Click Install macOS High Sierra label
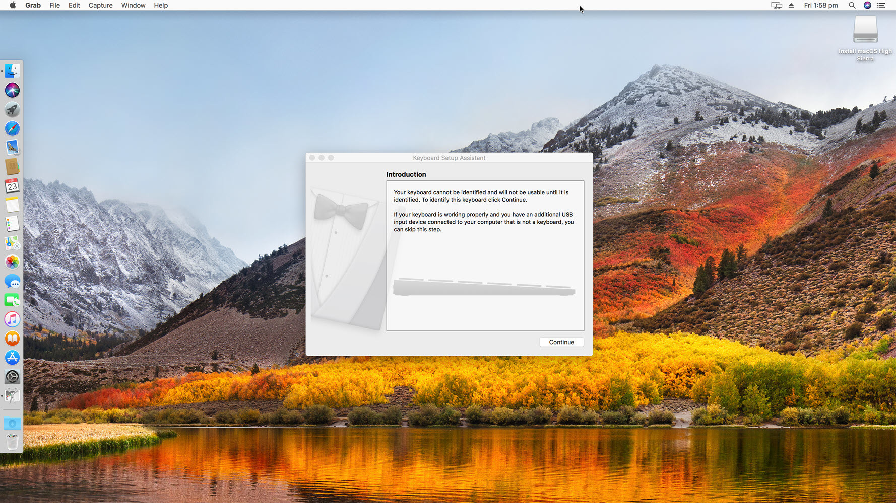 (x=865, y=55)
